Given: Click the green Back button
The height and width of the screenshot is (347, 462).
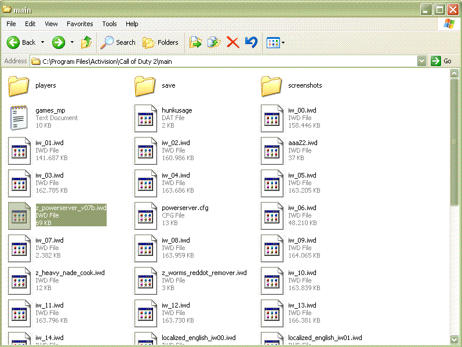Looking at the screenshot, I should 14,42.
